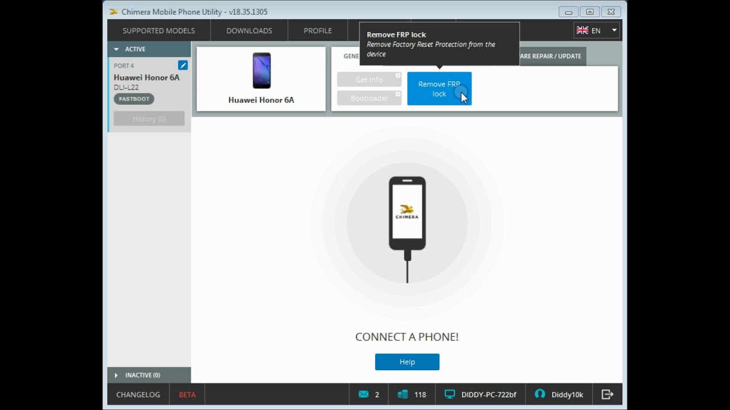Click the Get Info button

point(369,80)
